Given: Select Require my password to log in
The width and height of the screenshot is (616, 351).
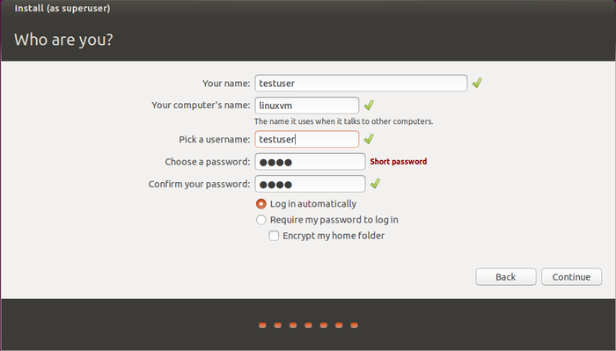Looking at the screenshot, I should pos(260,220).
